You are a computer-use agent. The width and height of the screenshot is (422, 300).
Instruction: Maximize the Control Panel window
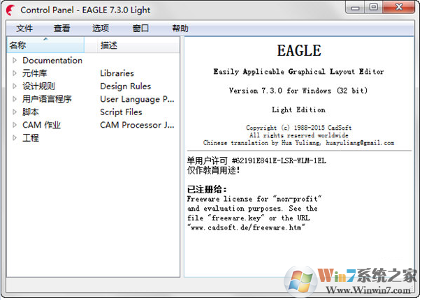point(374,7)
